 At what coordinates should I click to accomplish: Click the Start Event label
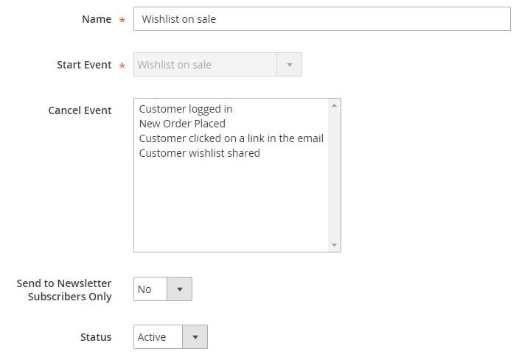[x=84, y=65]
